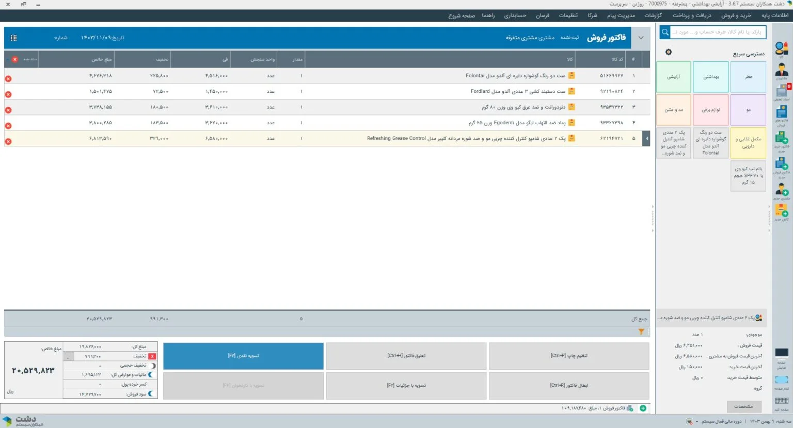Open discount ellipsis picker button
This screenshot has height=428, width=793.
coord(68,356)
